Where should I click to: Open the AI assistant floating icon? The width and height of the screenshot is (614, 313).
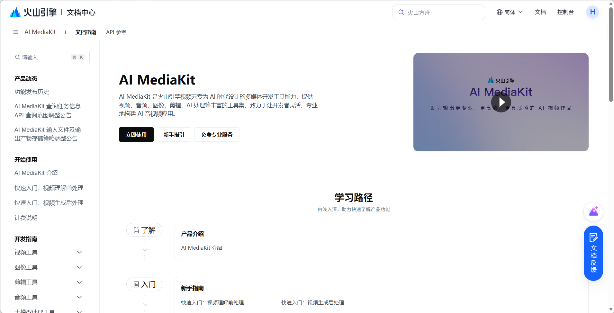593,211
